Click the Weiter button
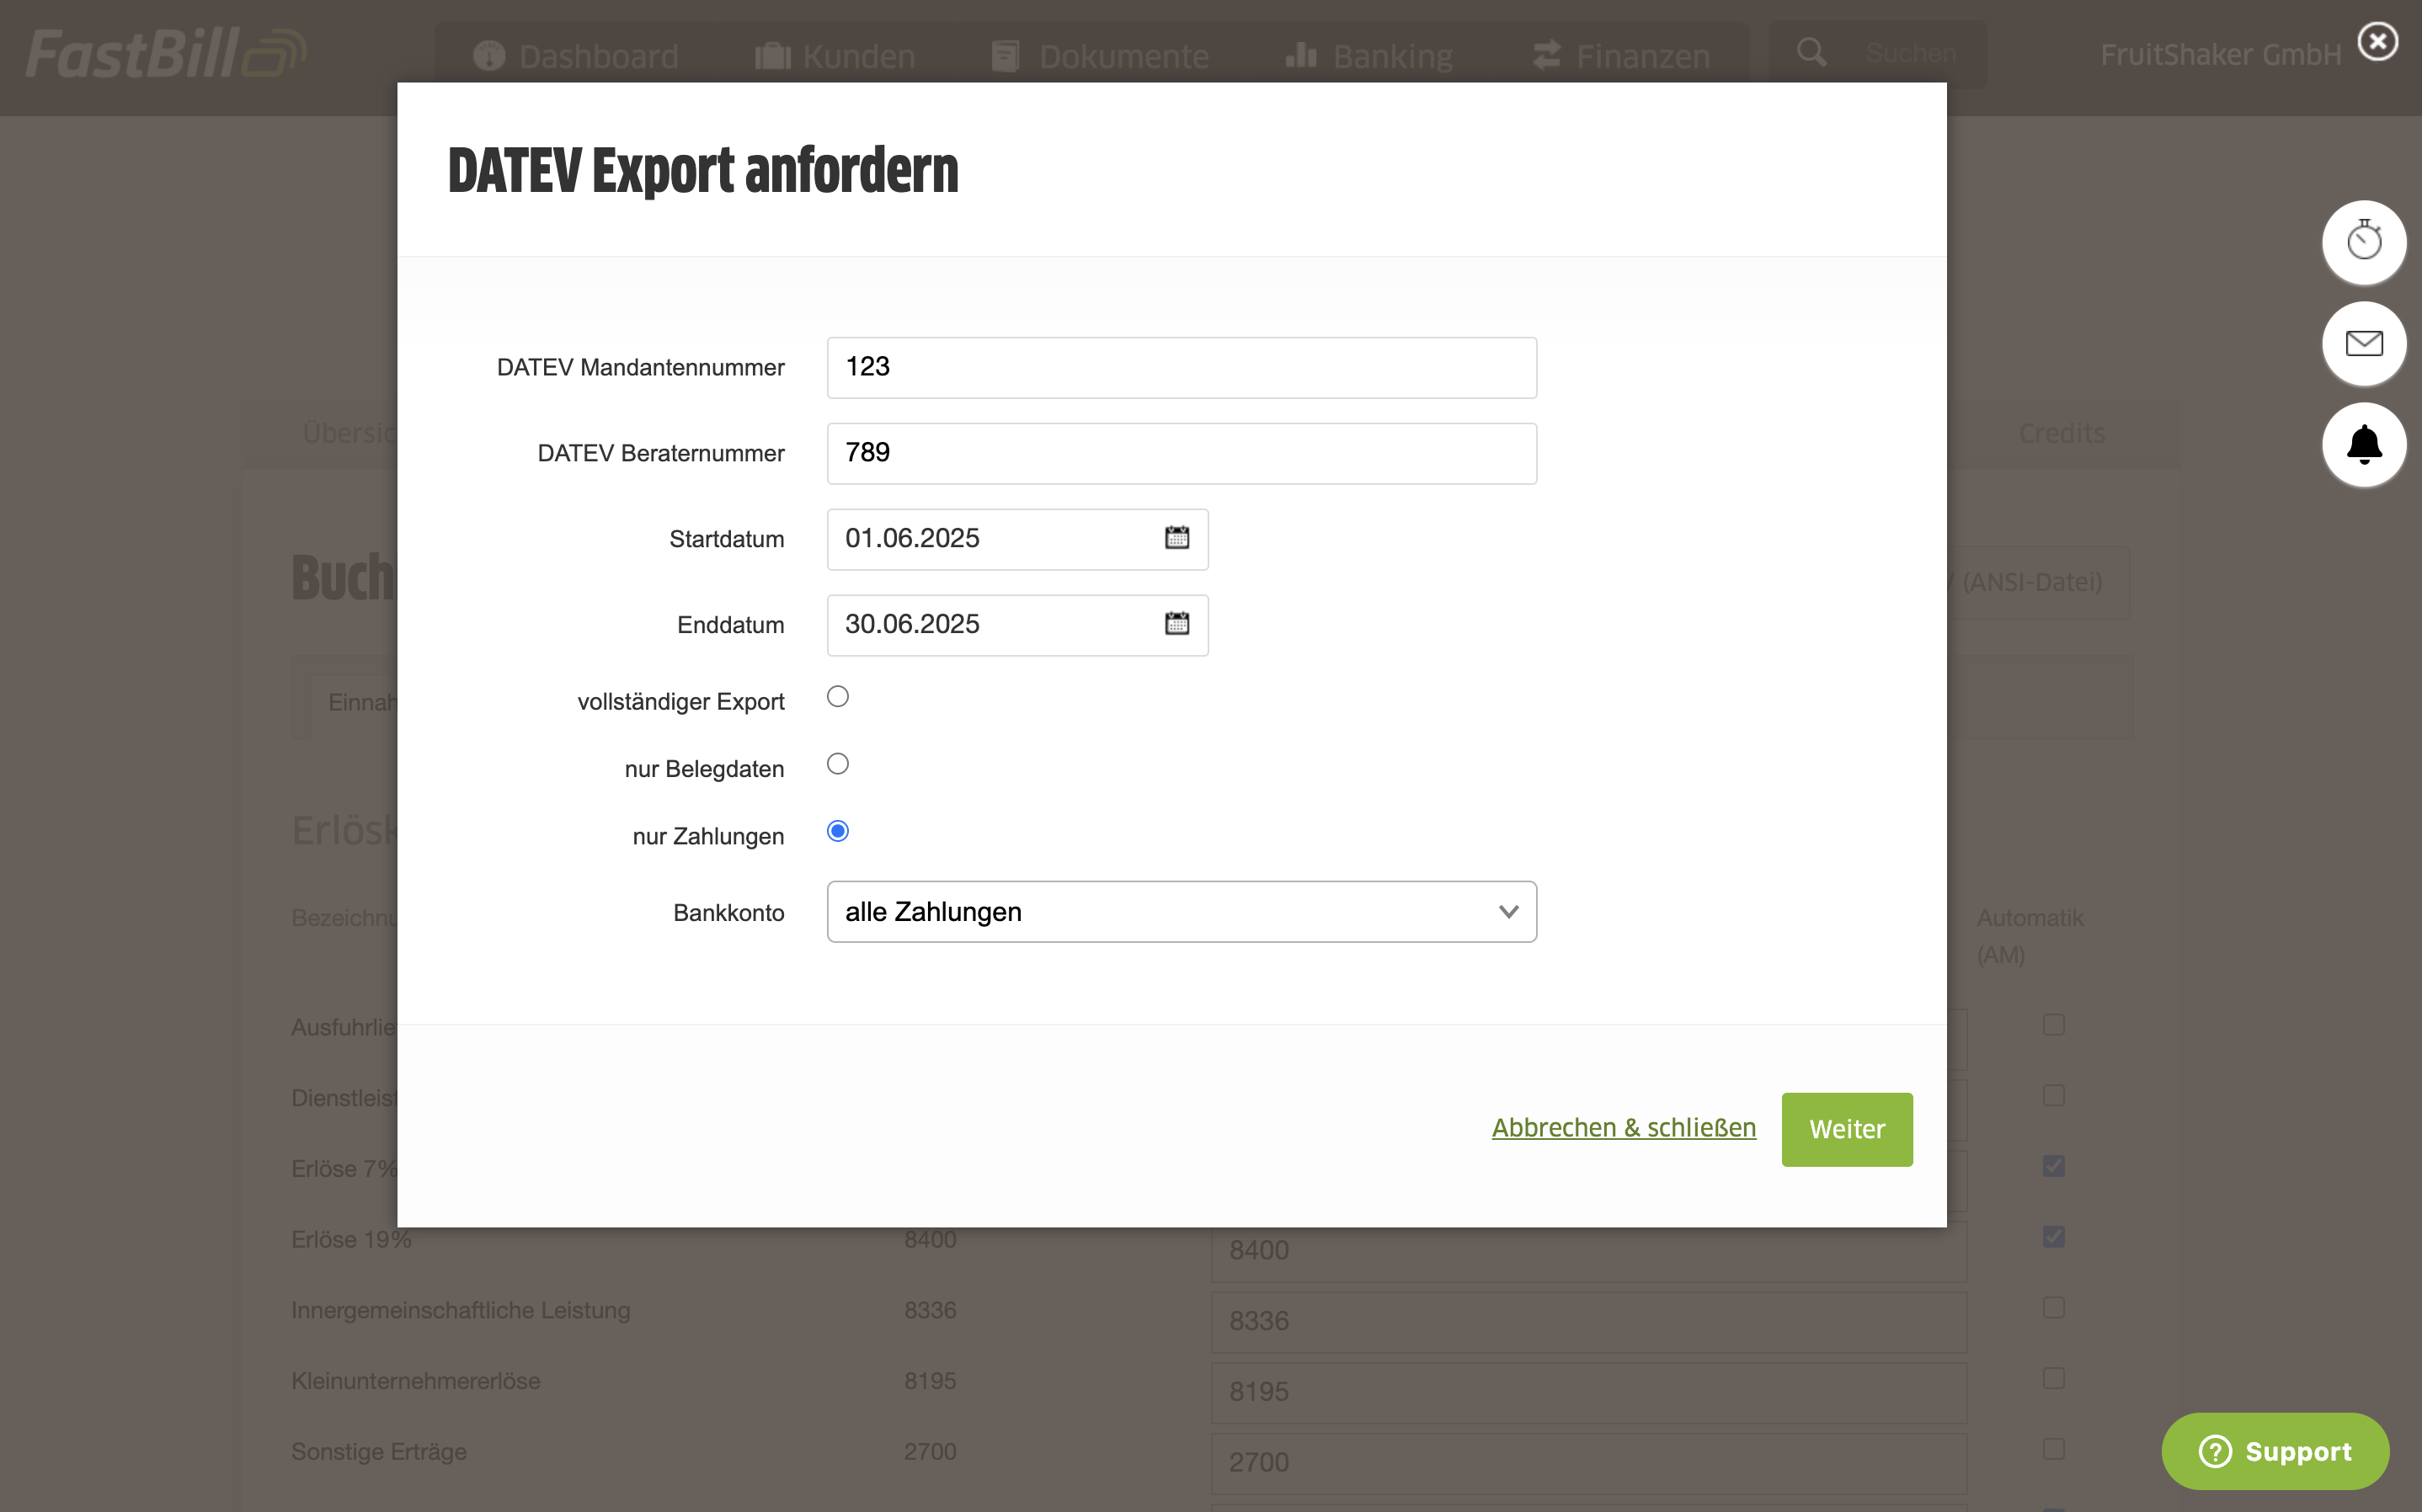The image size is (2422, 1512). click(x=1846, y=1129)
